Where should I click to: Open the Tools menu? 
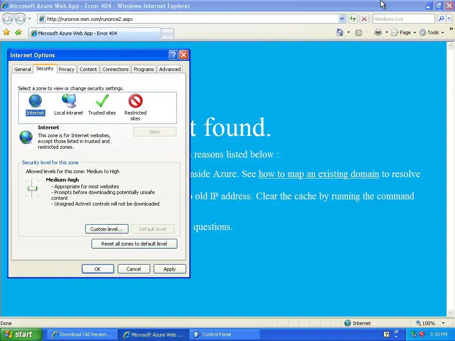[432, 32]
